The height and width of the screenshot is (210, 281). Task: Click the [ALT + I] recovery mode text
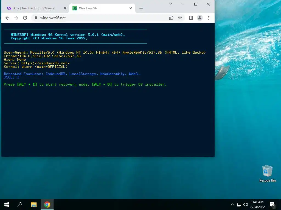click(27, 84)
